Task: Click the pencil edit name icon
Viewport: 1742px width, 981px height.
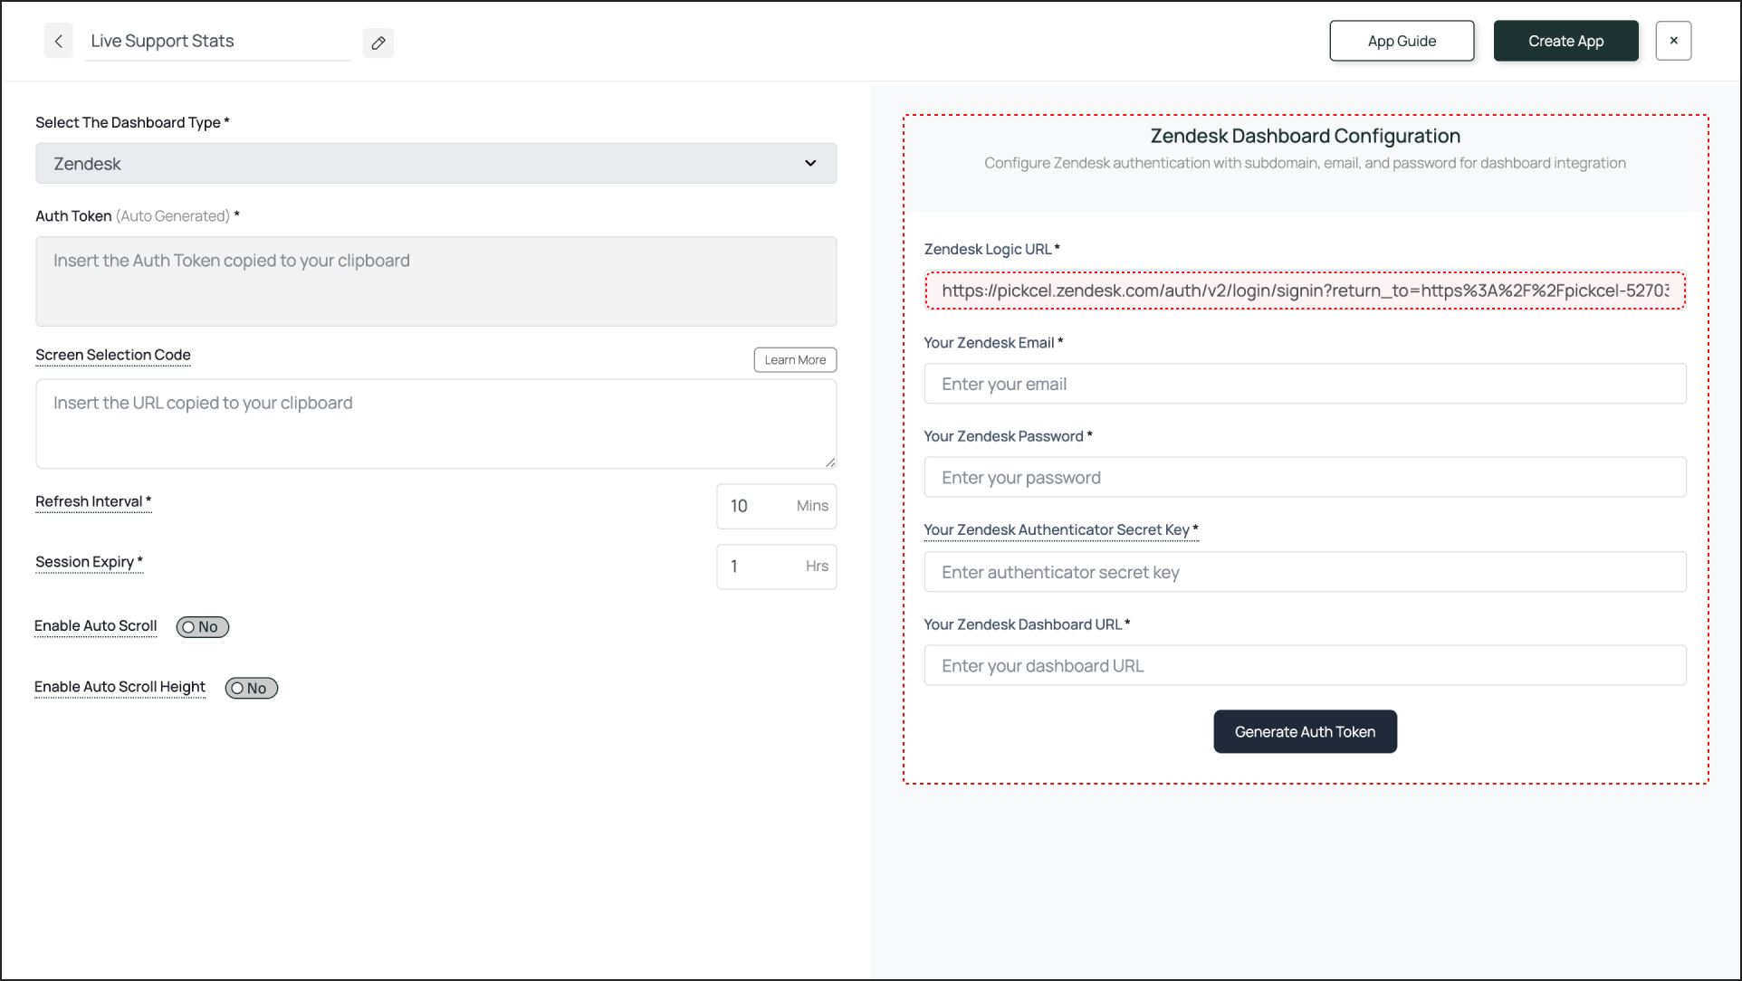Action: pyautogui.click(x=378, y=43)
